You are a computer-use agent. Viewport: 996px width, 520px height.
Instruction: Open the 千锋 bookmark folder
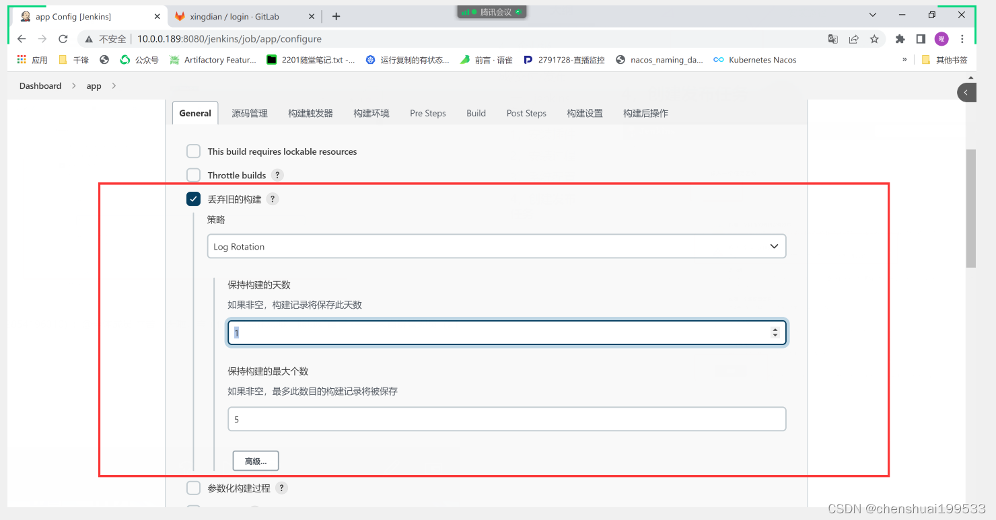pos(73,60)
